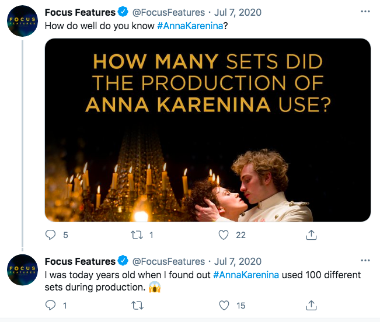Open the Anna Karenina sets quiz image
This screenshot has width=380, height=322.
pyautogui.click(x=208, y=130)
